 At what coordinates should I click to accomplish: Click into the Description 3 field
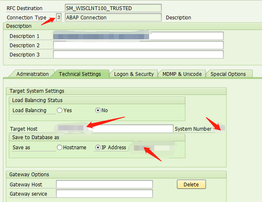tap(138, 54)
